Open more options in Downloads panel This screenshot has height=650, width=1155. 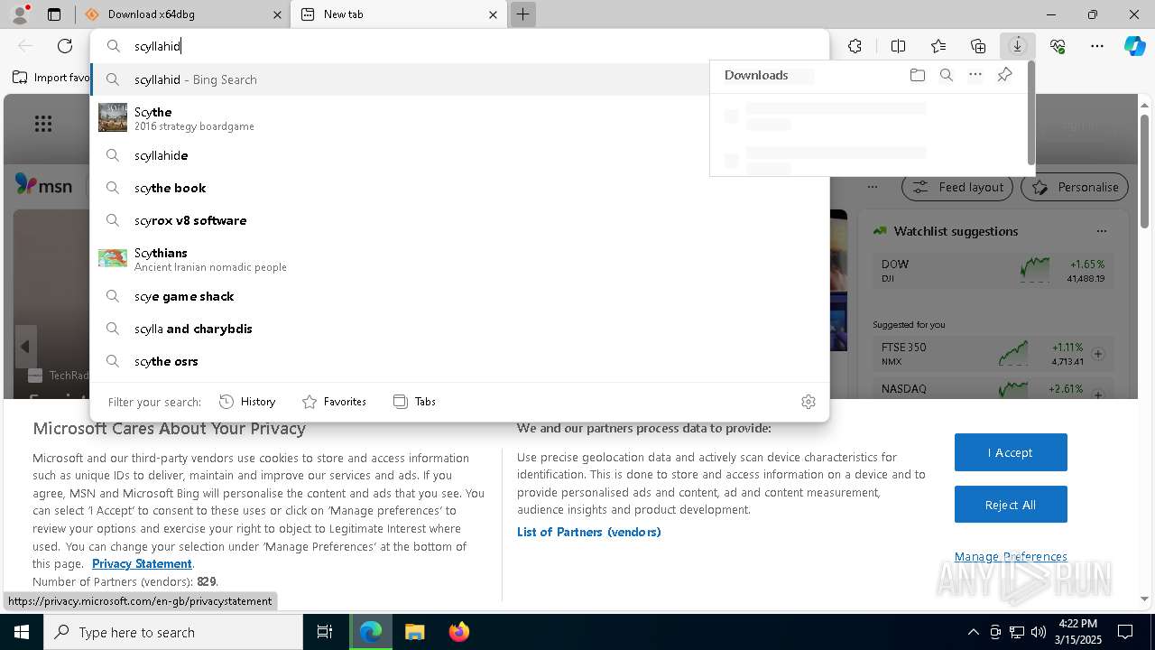[x=975, y=75]
